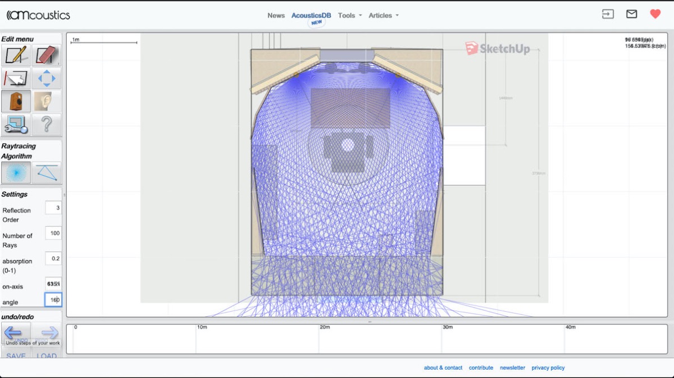This screenshot has height=378, width=674.
Task: Open the mail envelope icon
Action: (x=631, y=15)
